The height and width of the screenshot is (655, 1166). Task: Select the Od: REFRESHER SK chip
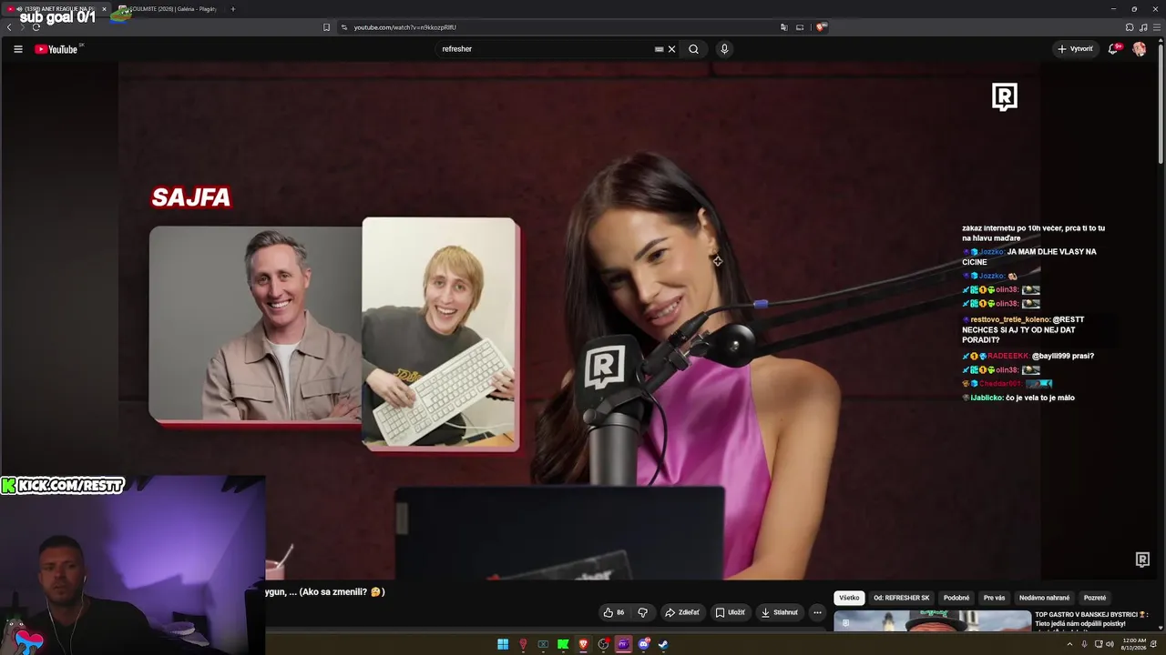pos(902,598)
